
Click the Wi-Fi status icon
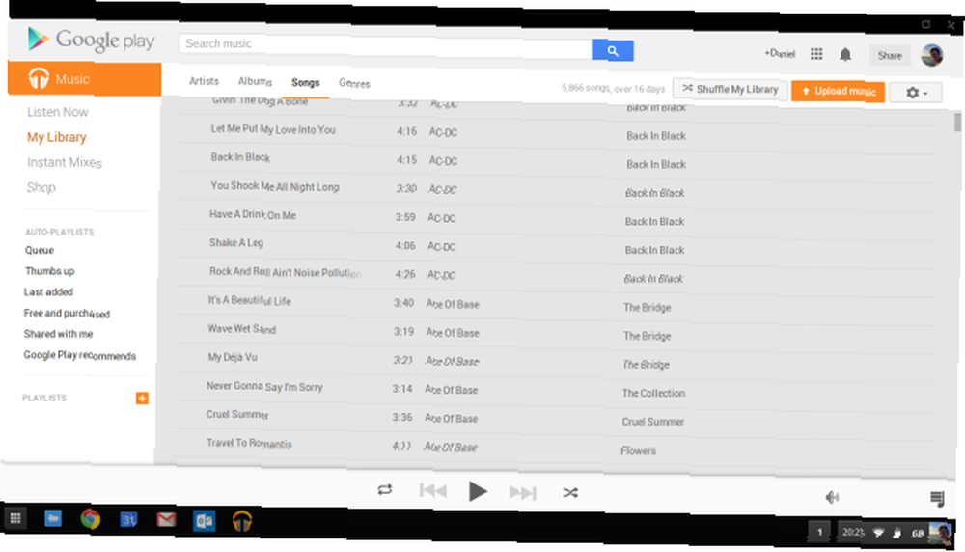click(x=878, y=533)
